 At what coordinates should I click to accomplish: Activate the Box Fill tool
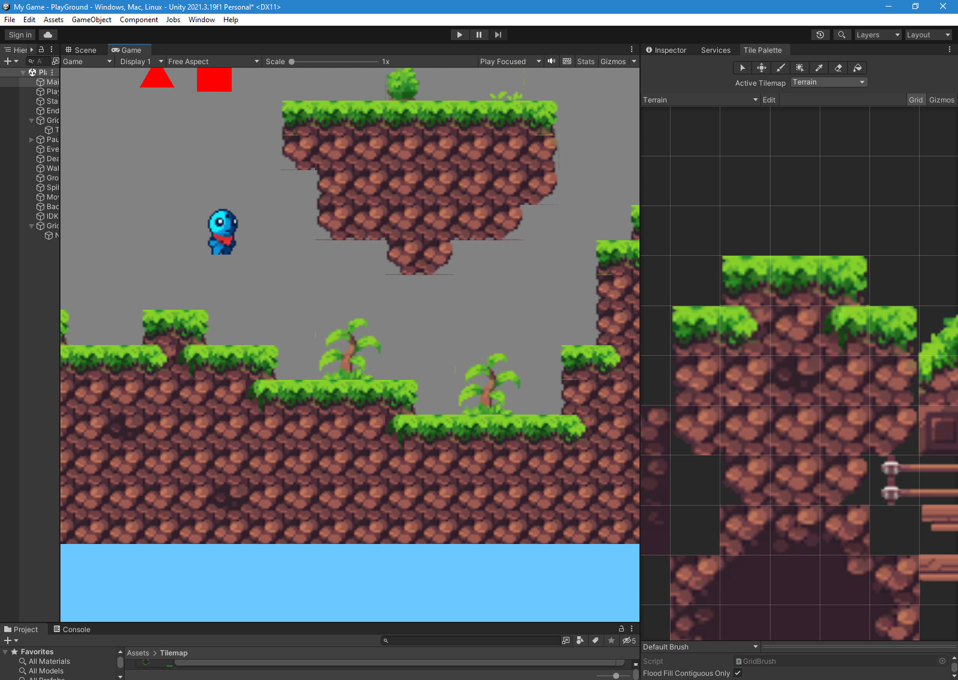click(799, 68)
